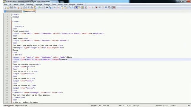Open Find with the binoculars icon
This screenshot has width=191, height=107.
pos(47,7)
